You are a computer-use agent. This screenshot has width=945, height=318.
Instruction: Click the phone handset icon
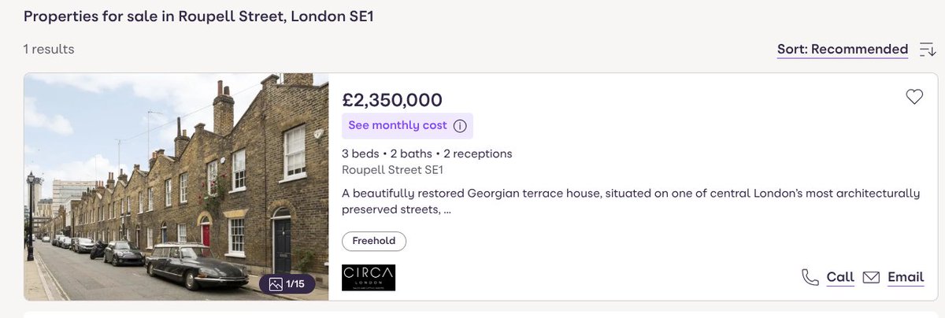tap(810, 277)
